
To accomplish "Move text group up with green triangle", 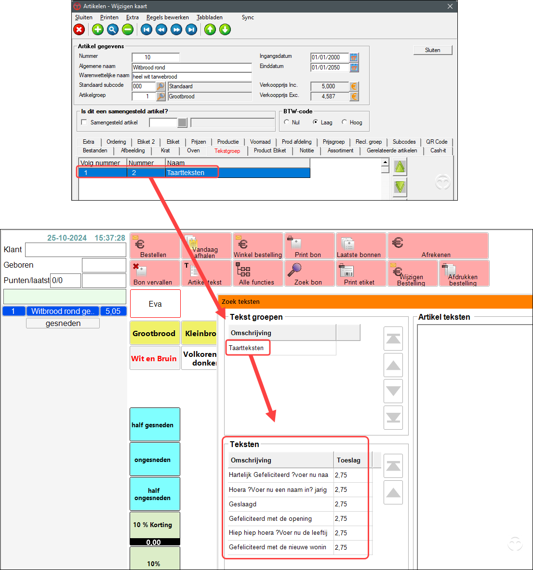I will coord(400,167).
